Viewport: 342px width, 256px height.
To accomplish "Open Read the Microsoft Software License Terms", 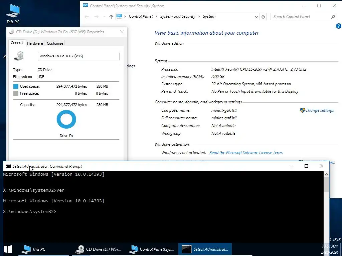I will coord(246,153).
